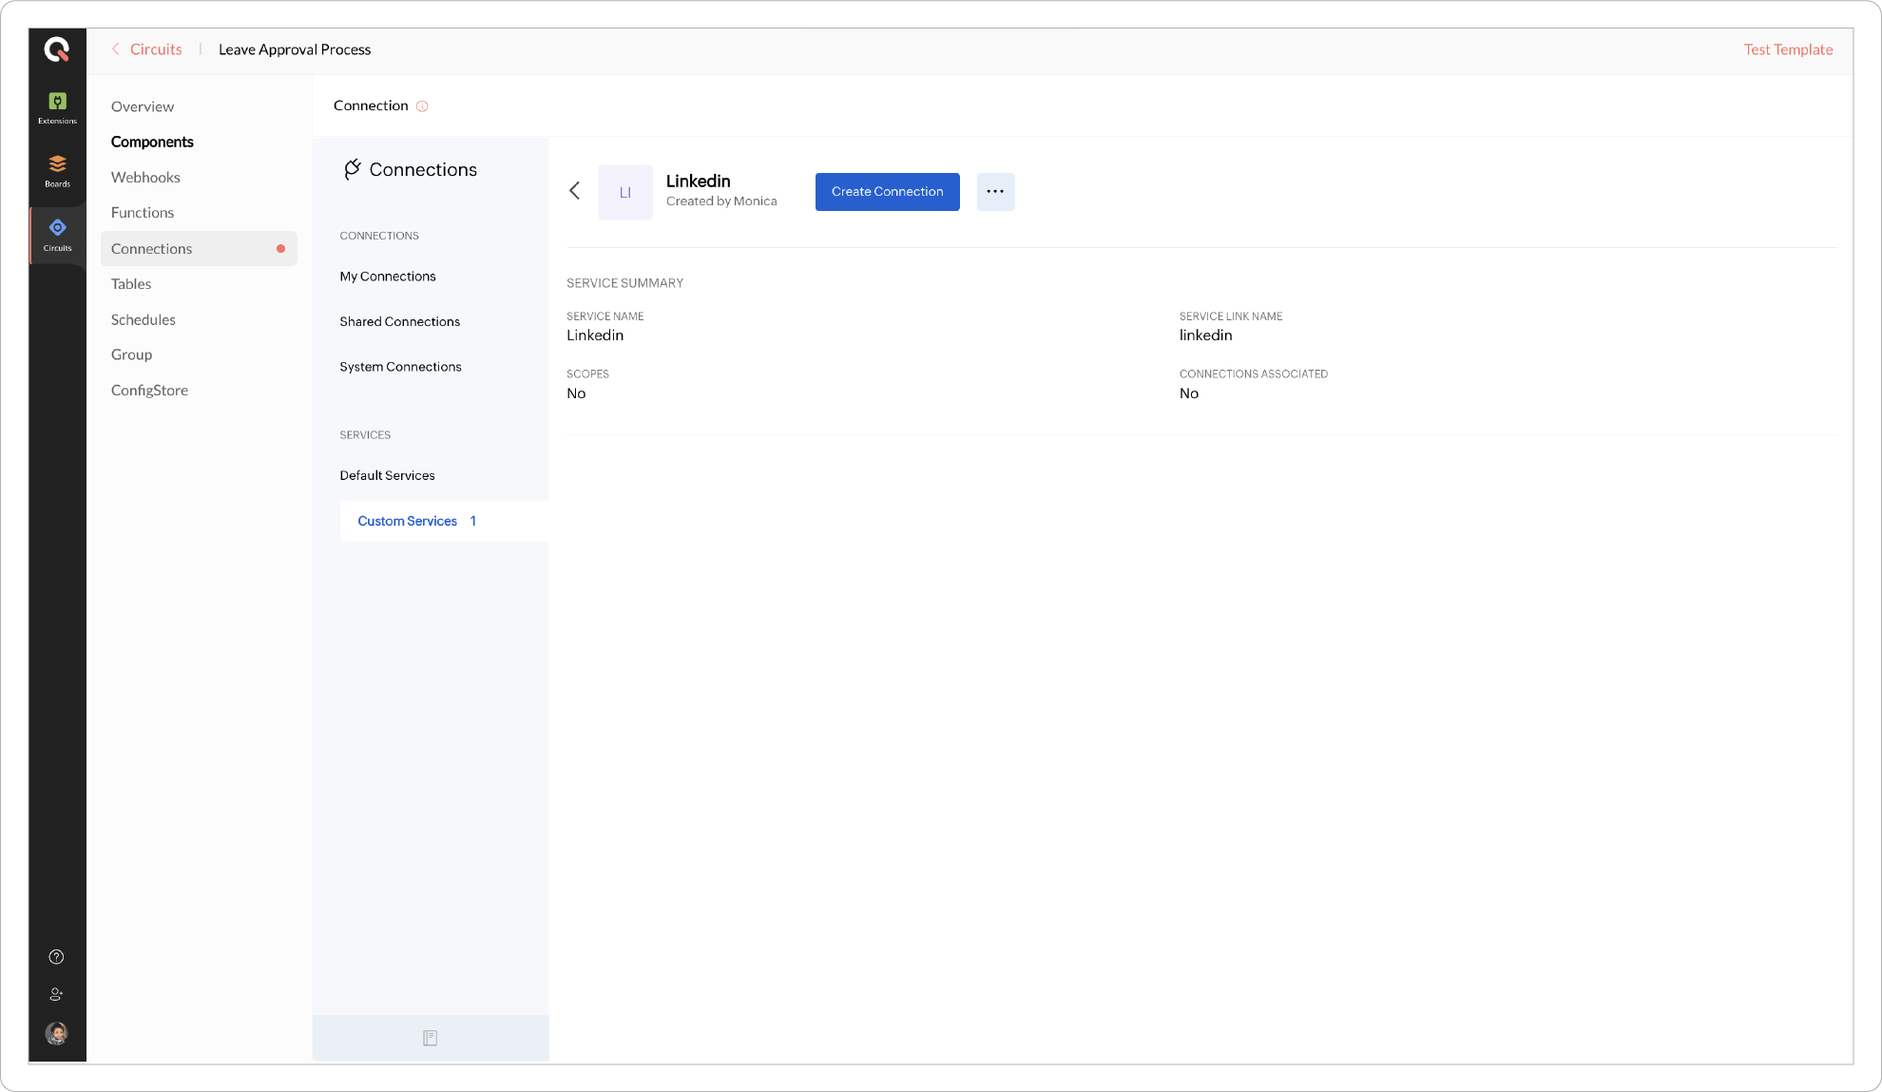1882x1092 pixels.
Task: Open System Connections list
Action: coord(400,367)
